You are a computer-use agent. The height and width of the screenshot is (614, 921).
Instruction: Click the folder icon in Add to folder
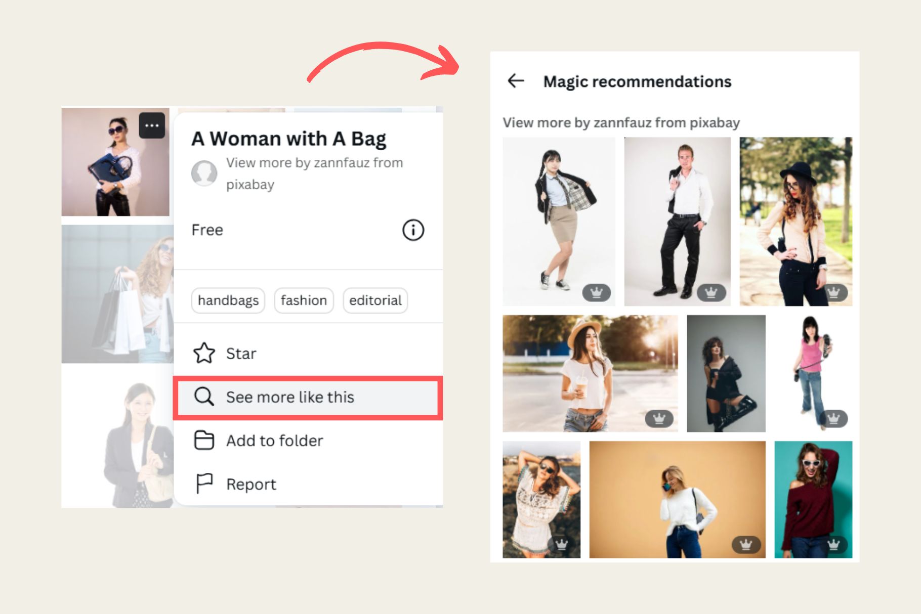click(204, 441)
